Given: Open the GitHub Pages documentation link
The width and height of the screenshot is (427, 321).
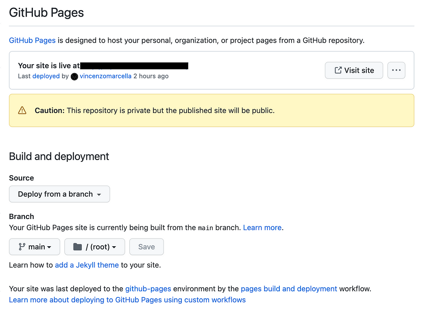Looking at the screenshot, I should (x=32, y=40).
